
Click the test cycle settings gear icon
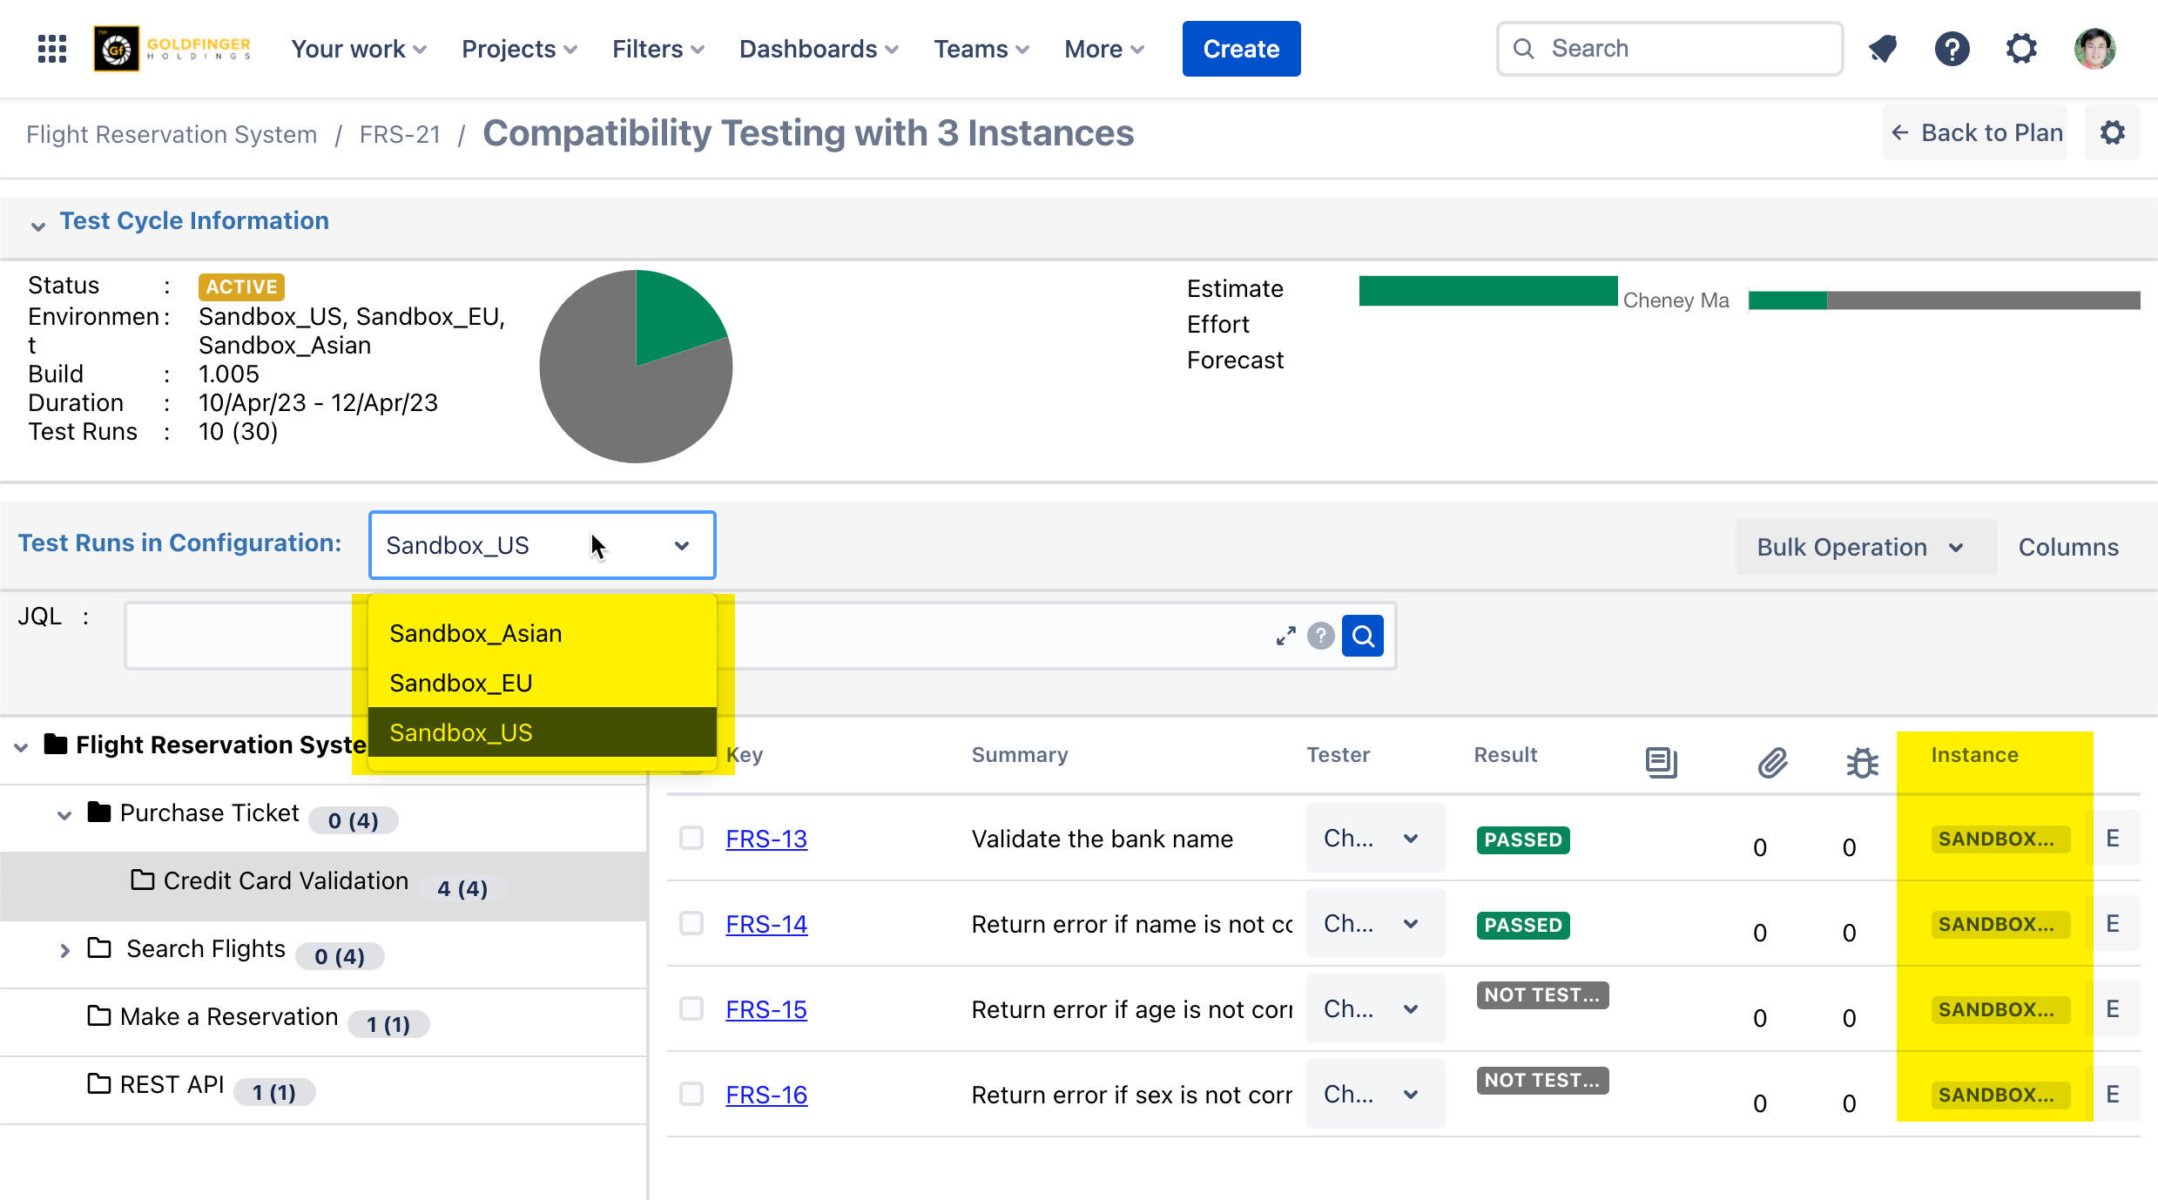(2112, 133)
